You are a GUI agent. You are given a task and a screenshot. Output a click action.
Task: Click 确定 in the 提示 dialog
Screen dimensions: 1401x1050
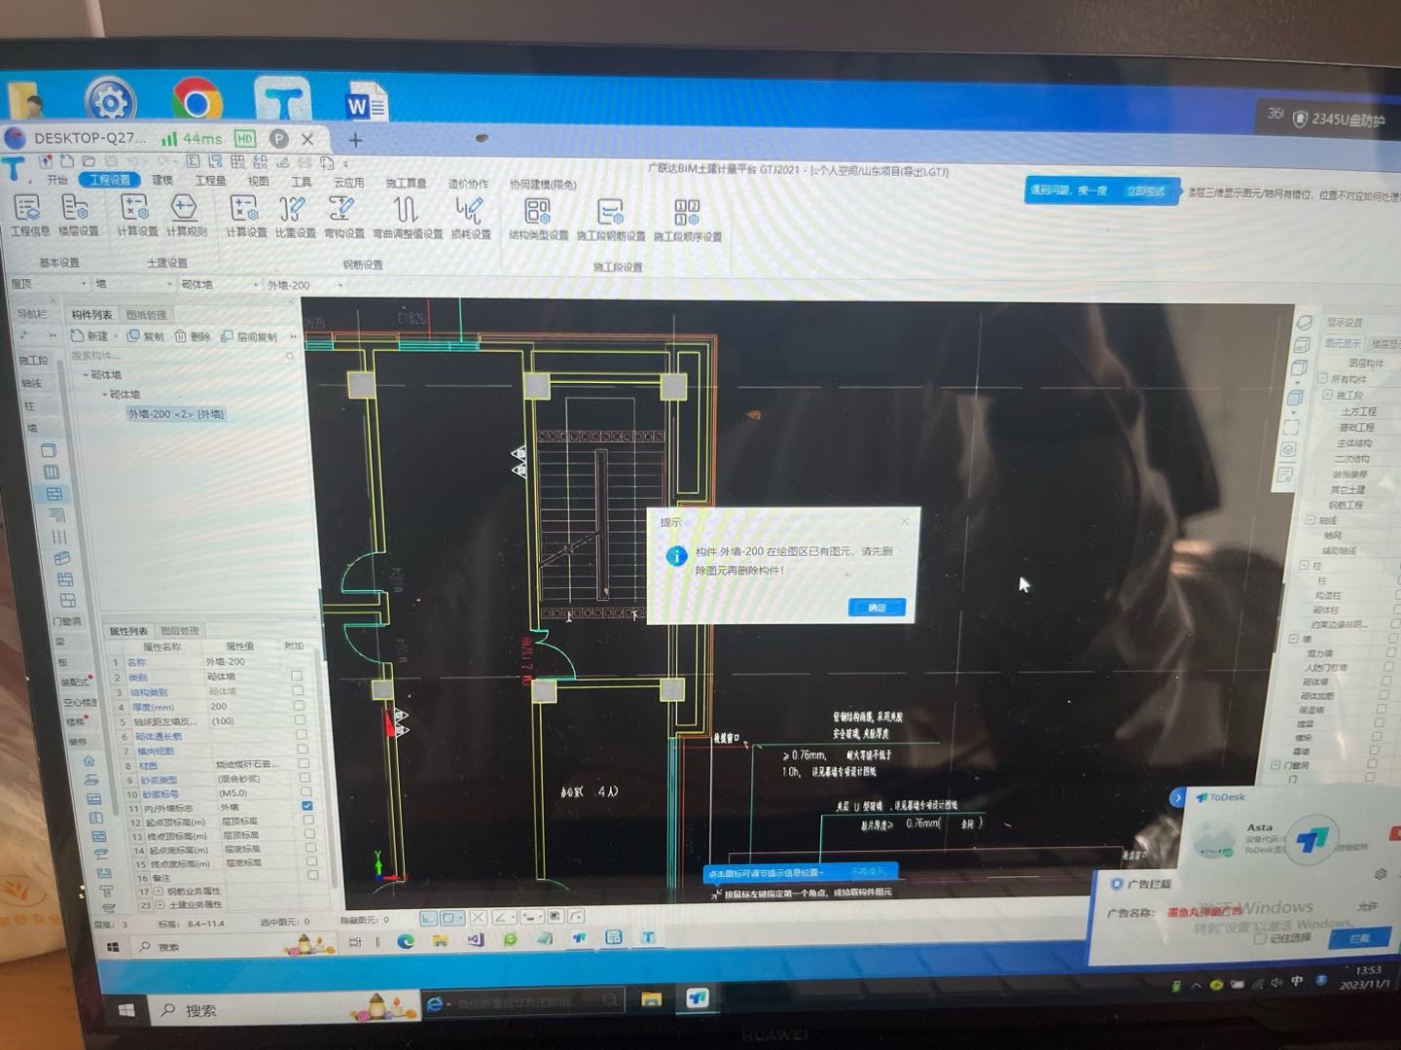pos(877,607)
